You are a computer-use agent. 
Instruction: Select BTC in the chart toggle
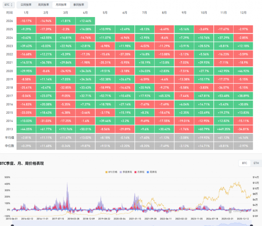point(245,163)
